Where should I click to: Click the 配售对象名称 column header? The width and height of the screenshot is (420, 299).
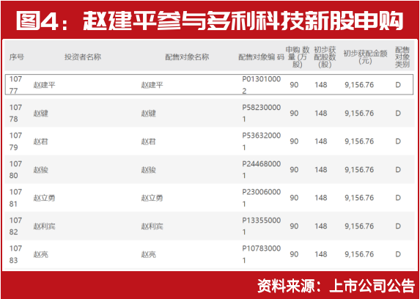187,57
